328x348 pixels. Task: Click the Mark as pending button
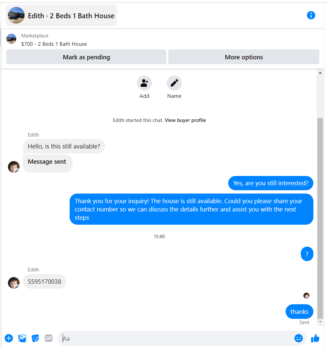point(86,57)
